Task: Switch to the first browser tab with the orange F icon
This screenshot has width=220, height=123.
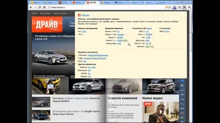Action: (x=36, y=2)
